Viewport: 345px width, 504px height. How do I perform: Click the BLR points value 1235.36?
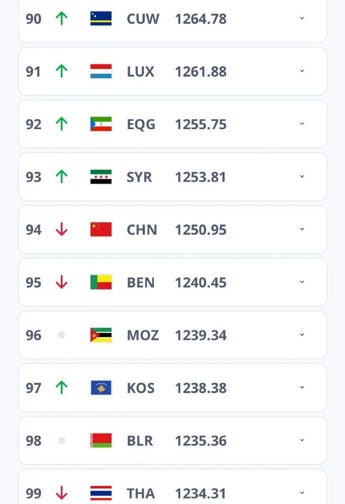click(x=201, y=440)
